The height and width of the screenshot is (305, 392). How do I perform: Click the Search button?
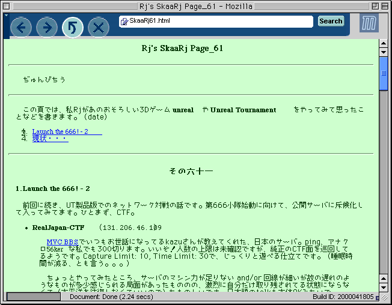pyautogui.click(x=331, y=21)
